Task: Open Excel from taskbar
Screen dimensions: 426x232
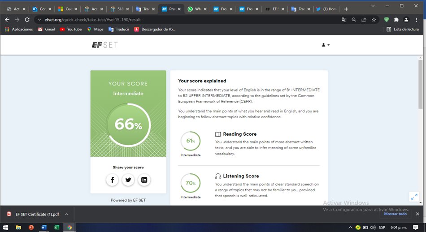Action: (57, 228)
